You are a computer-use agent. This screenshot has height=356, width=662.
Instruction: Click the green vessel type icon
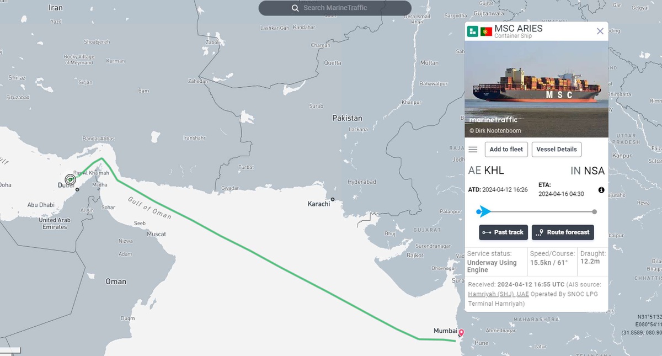click(x=473, y=31)
